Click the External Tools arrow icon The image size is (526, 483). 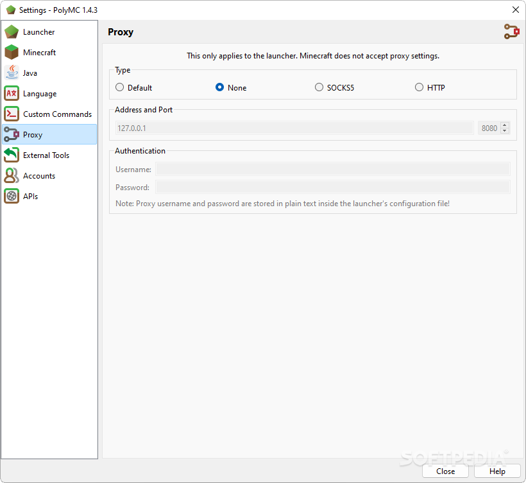pyautogui.click(x=12, y=155)
